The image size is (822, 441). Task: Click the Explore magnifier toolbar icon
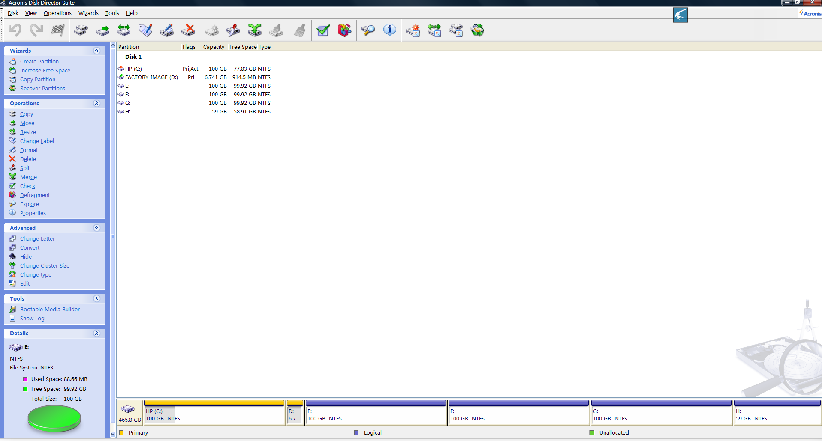point(368,30)
